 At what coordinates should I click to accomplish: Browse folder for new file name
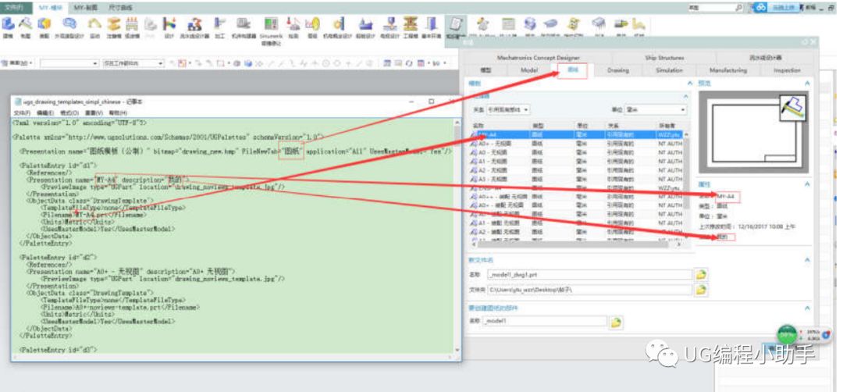click(x=700, y=275)
